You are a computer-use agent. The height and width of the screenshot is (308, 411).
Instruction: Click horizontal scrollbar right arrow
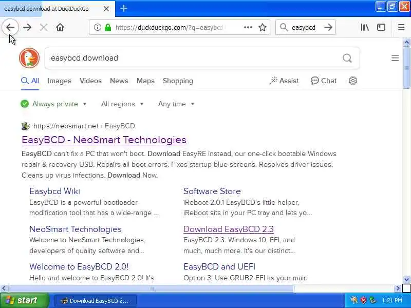(x=398, y=288)
